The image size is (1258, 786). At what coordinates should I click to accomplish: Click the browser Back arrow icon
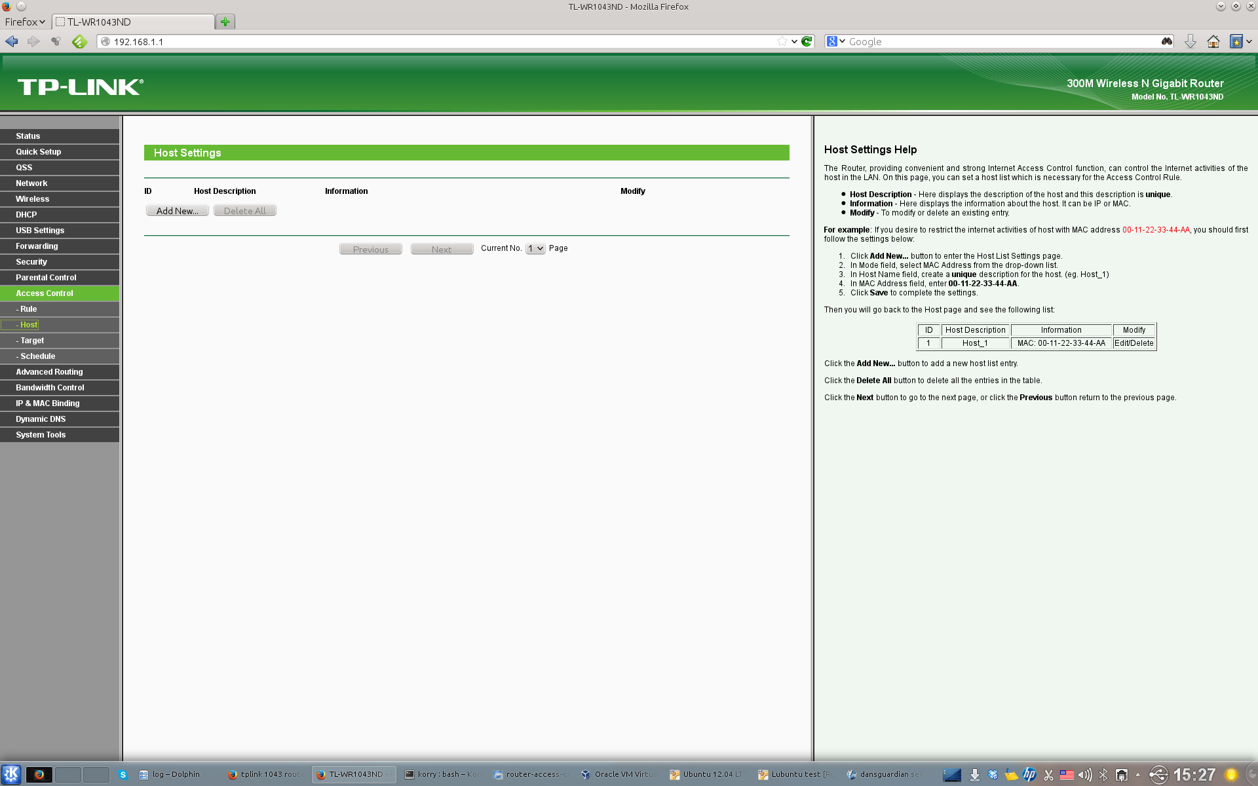click(12, 41)
